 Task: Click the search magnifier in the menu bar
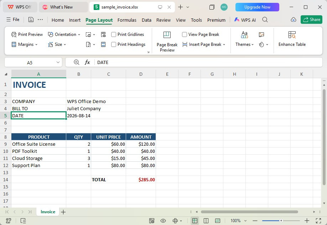pyautogui.click(x=265, y=20)
